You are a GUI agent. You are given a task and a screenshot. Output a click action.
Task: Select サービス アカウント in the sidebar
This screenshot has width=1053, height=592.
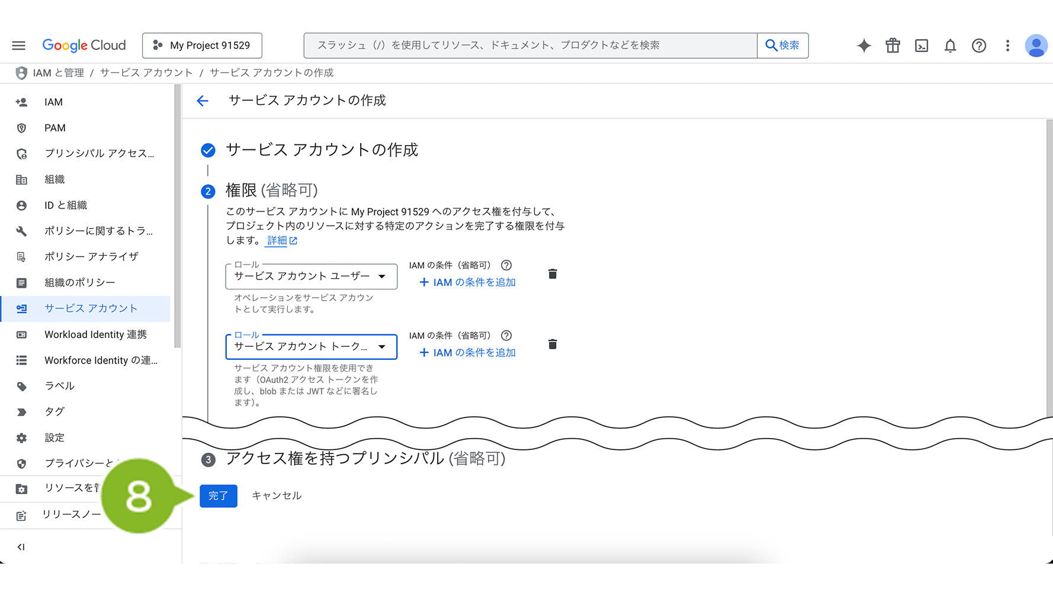click(91, 308)
